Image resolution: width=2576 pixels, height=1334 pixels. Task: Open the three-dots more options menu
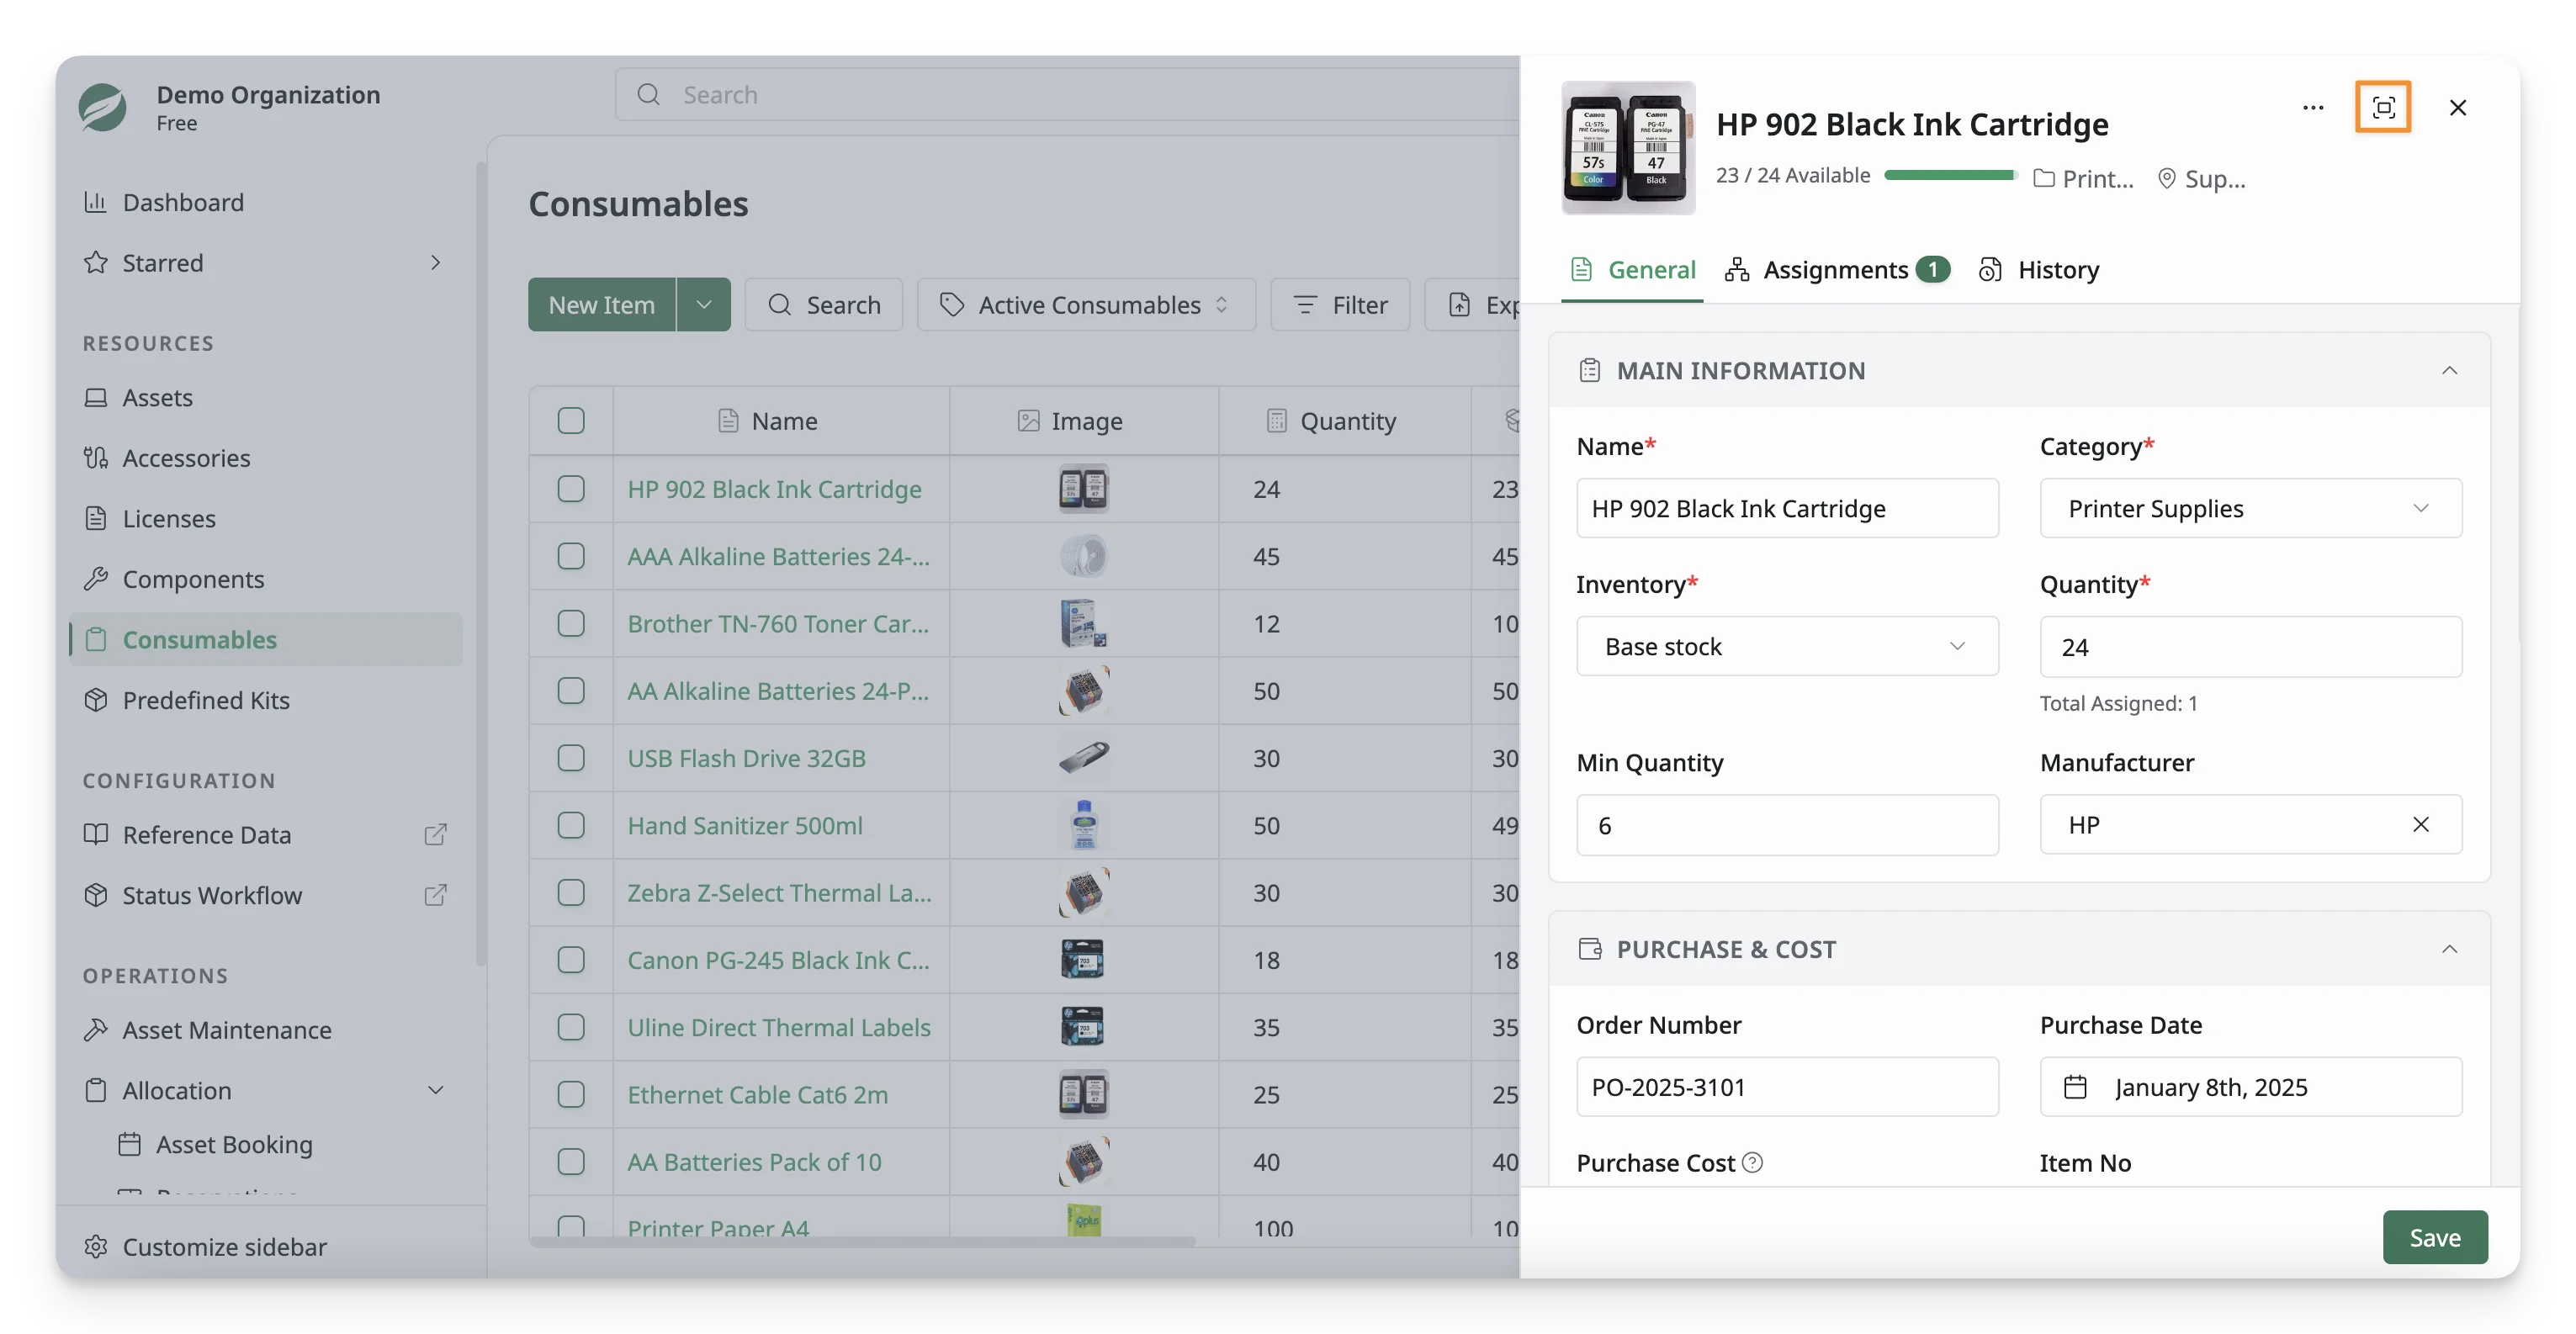pyautogui.click(x=2312, y=107)
